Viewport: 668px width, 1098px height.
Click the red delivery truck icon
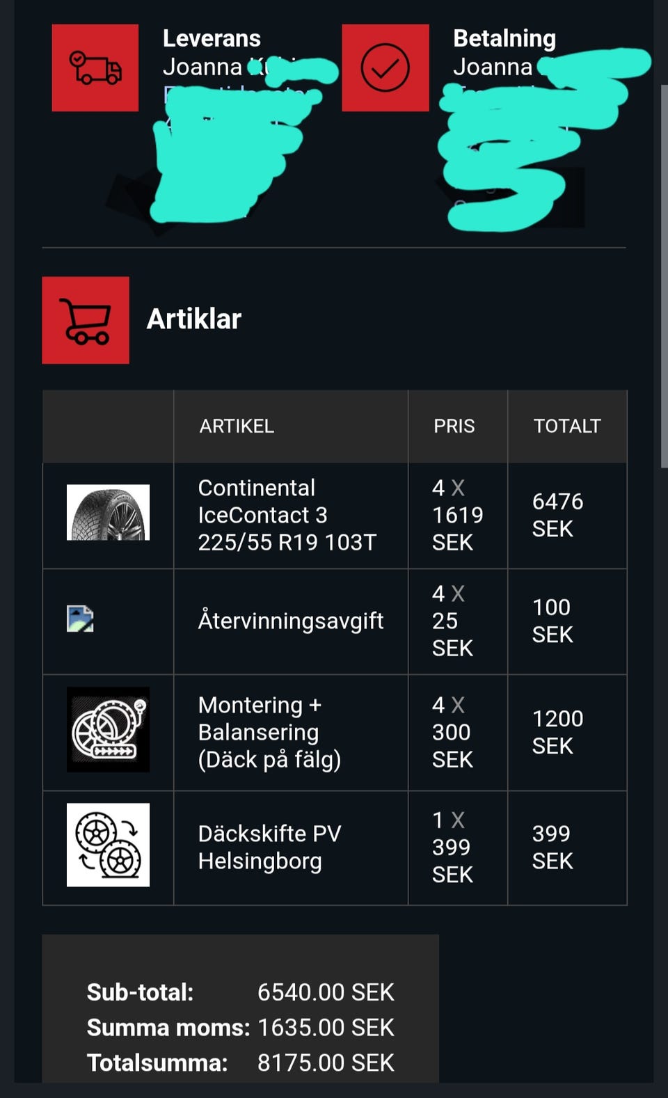point(95,68)
